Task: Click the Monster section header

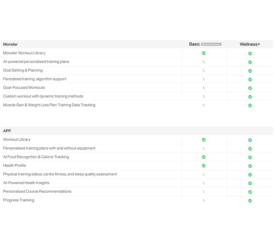Action: point(10,44)
